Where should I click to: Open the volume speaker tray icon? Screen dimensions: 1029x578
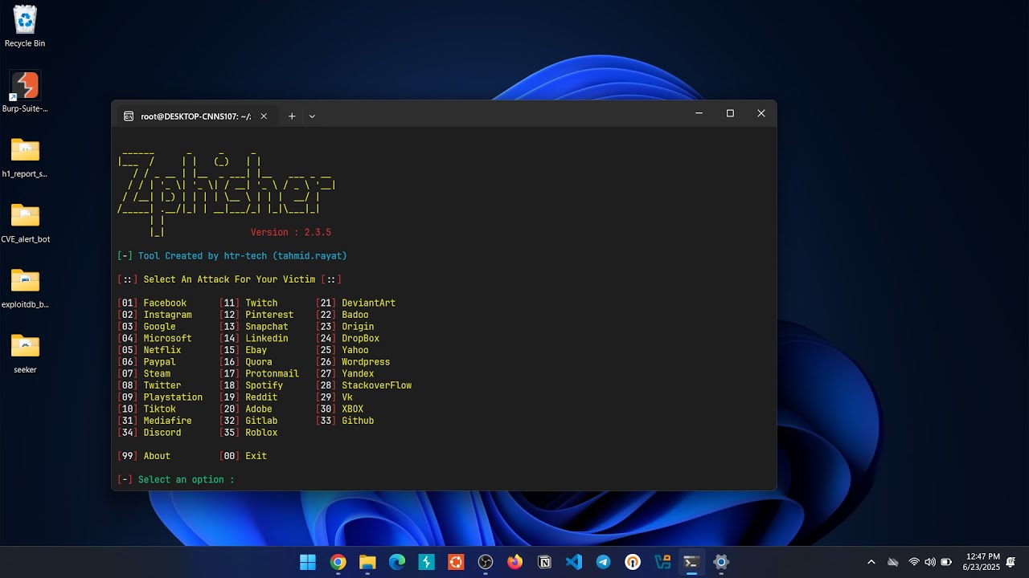(x=930, y=562)
